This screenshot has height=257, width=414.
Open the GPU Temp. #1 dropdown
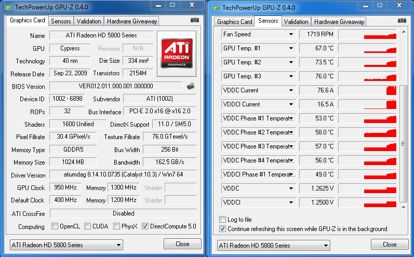[x=291, y=48]
